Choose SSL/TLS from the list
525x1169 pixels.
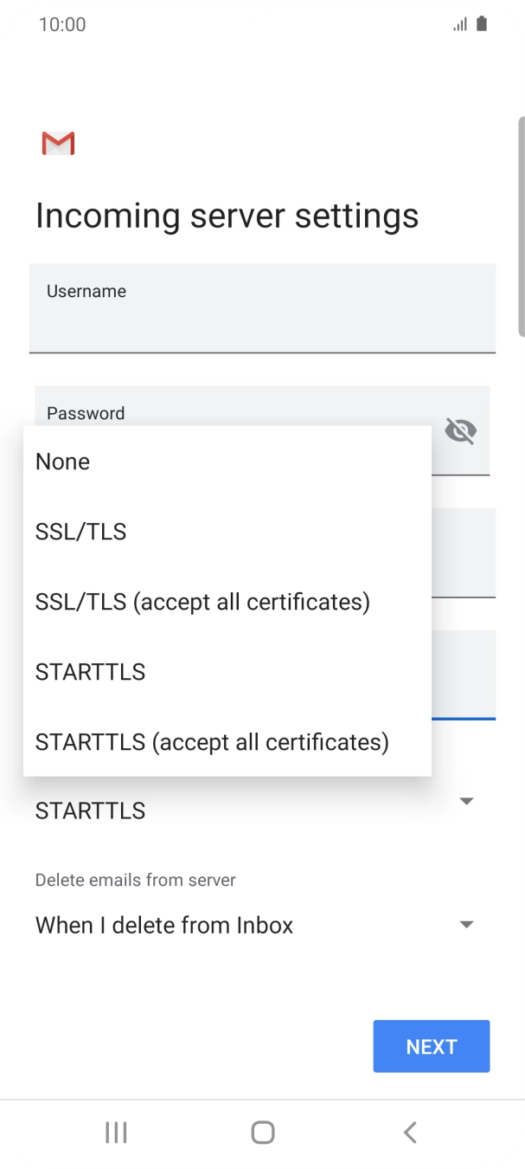(x=81, y=532)
